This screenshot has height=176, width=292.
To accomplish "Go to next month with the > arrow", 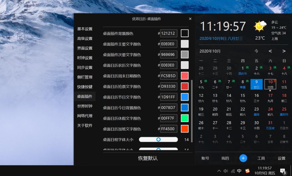I will point(284,51).
